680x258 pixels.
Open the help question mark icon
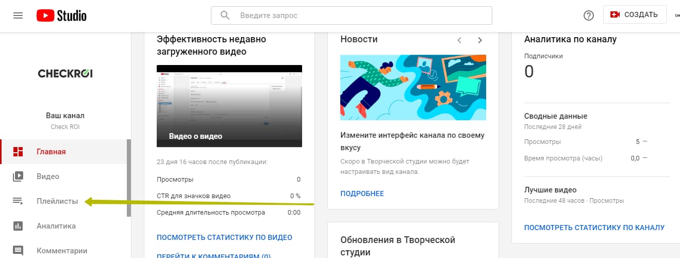[x=589, y=15]
